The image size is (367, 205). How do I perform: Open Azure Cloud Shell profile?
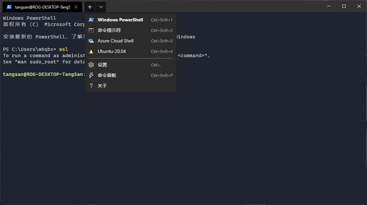[x=131, y=41]
